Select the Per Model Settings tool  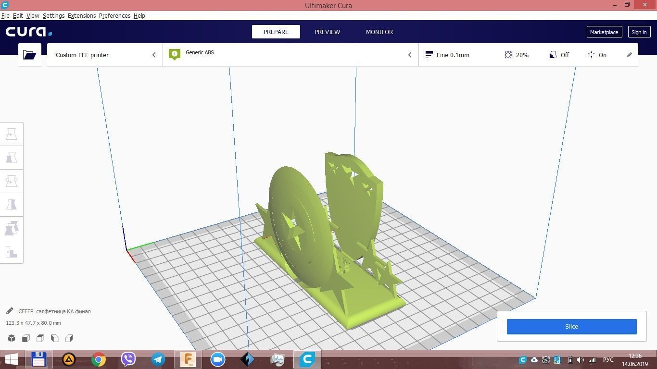point(12,228)
